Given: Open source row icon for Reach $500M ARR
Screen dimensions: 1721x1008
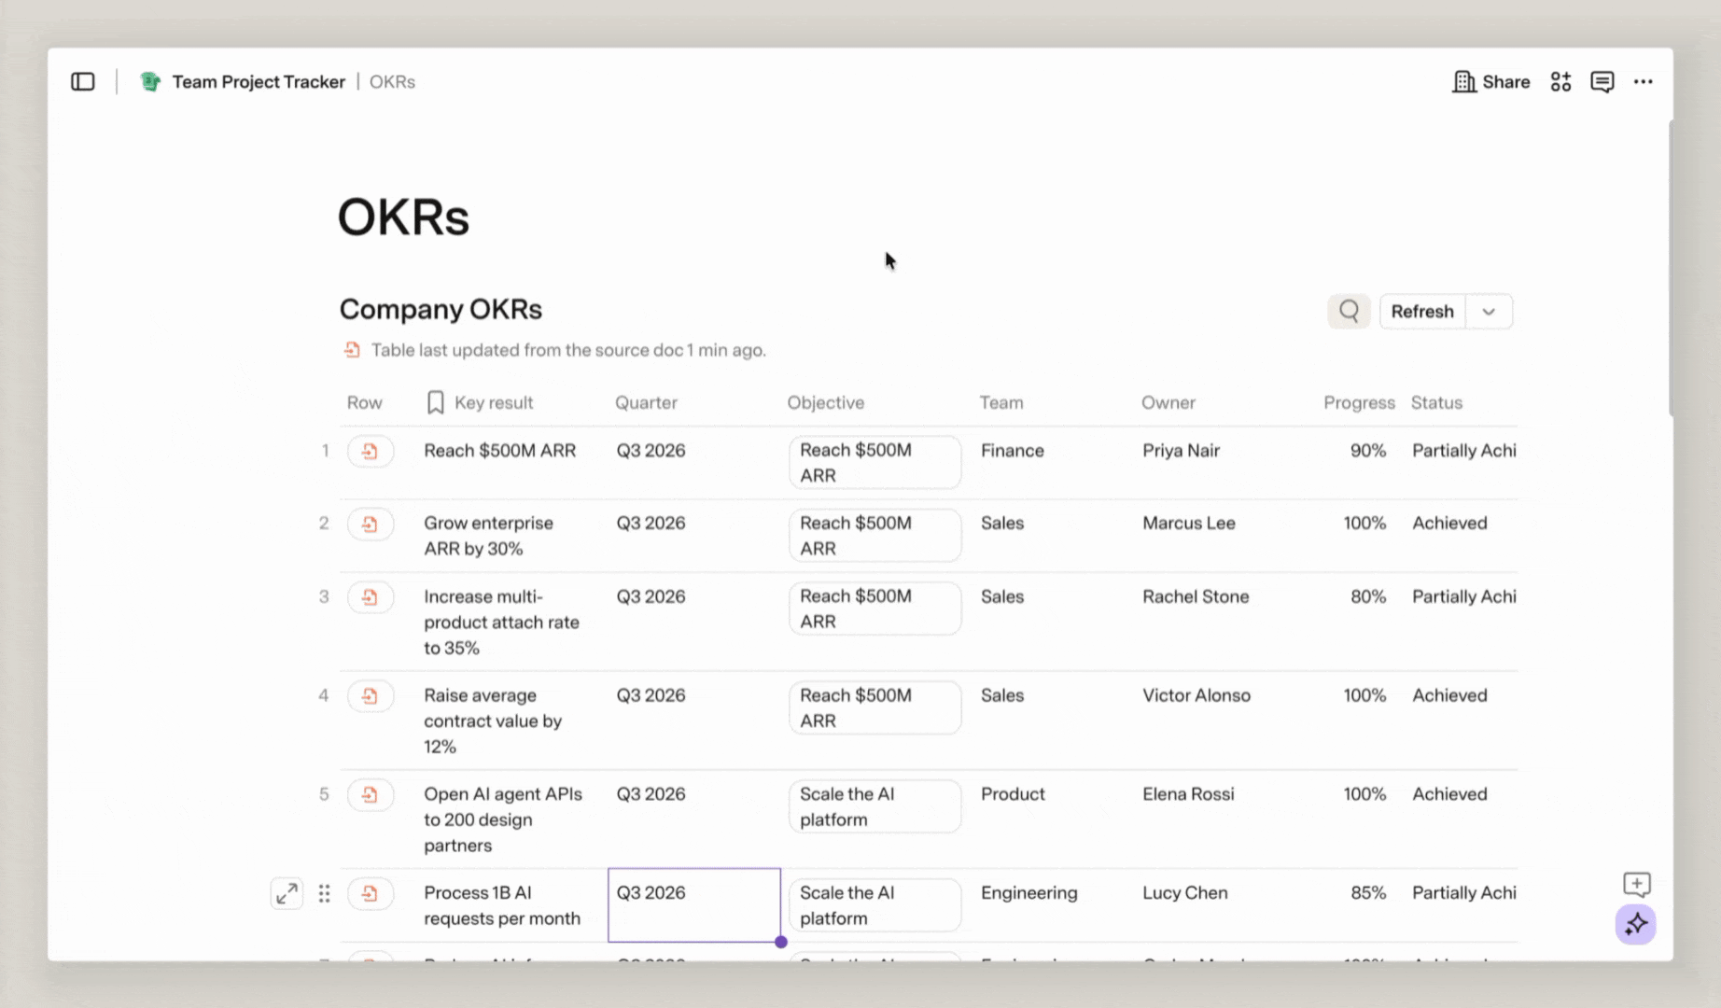Looking at the screenshot, I should (371, 451).
